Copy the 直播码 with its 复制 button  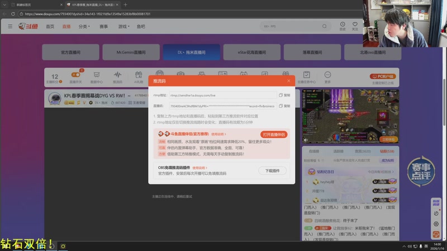284,106
